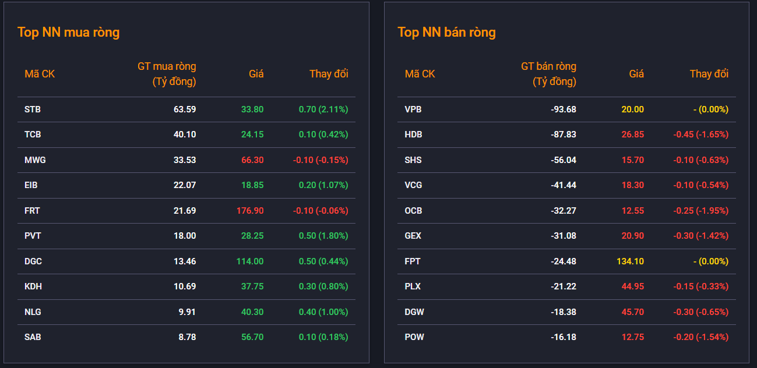The image size is (757, 368).
Task: Click EIB change 0.20 (1.07%)
Action: point(323,185)
